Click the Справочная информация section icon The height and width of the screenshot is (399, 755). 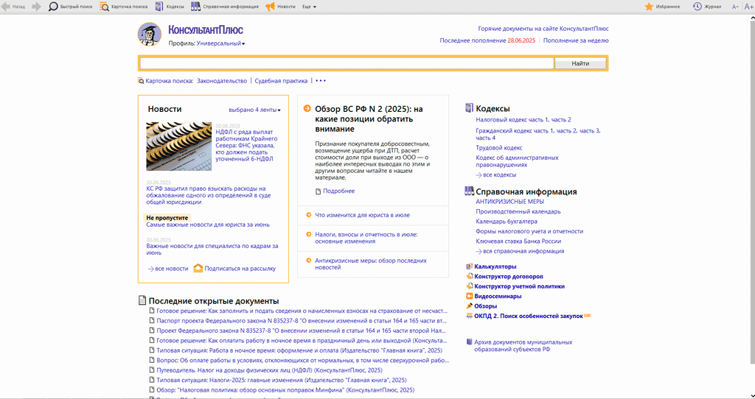[x=470, y=191]
